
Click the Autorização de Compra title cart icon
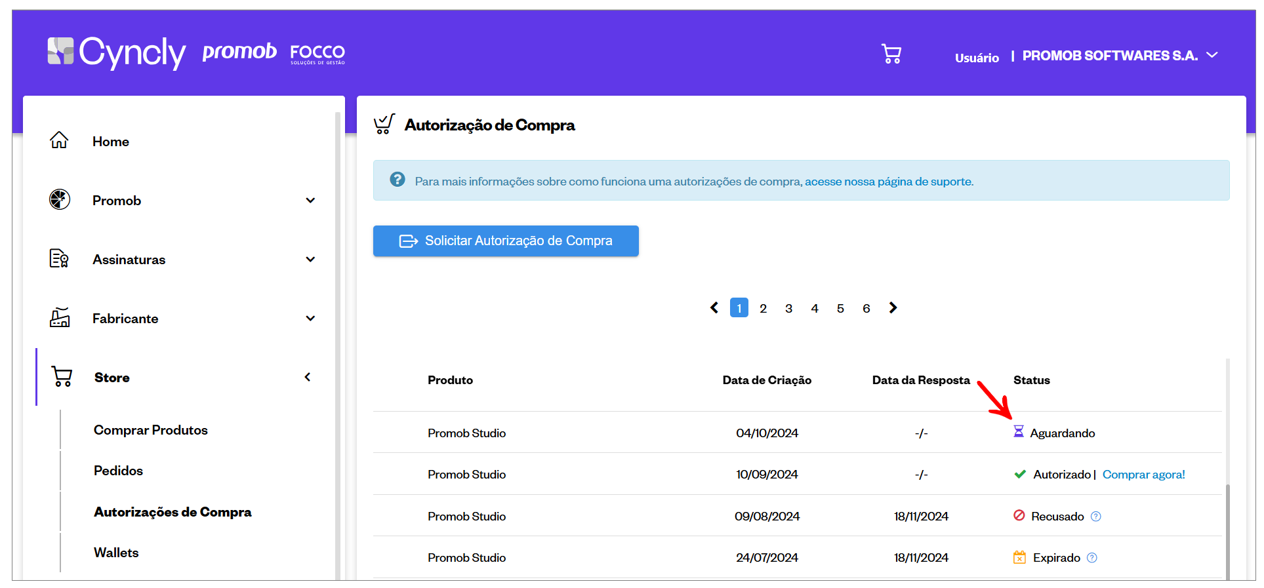(x=384, y=124)
